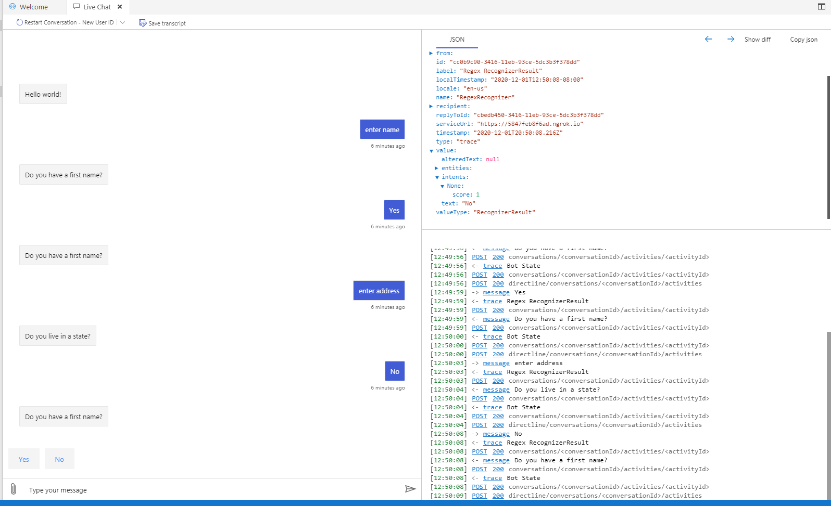The image size is (831, 506).
Task: Expand the 'entities:' JSON node
Action: (436, 168)
